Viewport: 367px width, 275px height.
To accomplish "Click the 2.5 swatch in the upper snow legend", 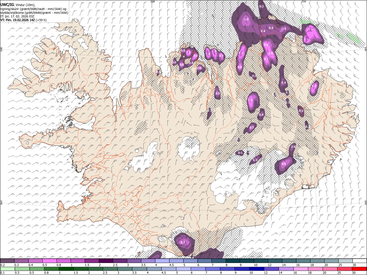I will tap(120, 261).
